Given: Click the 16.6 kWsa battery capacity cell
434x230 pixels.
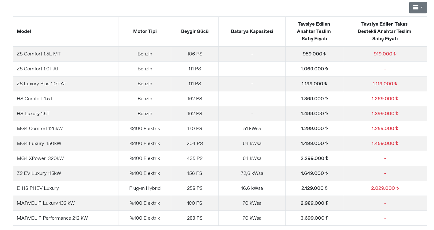Looking at the screenshot, I should pos(252,188).
